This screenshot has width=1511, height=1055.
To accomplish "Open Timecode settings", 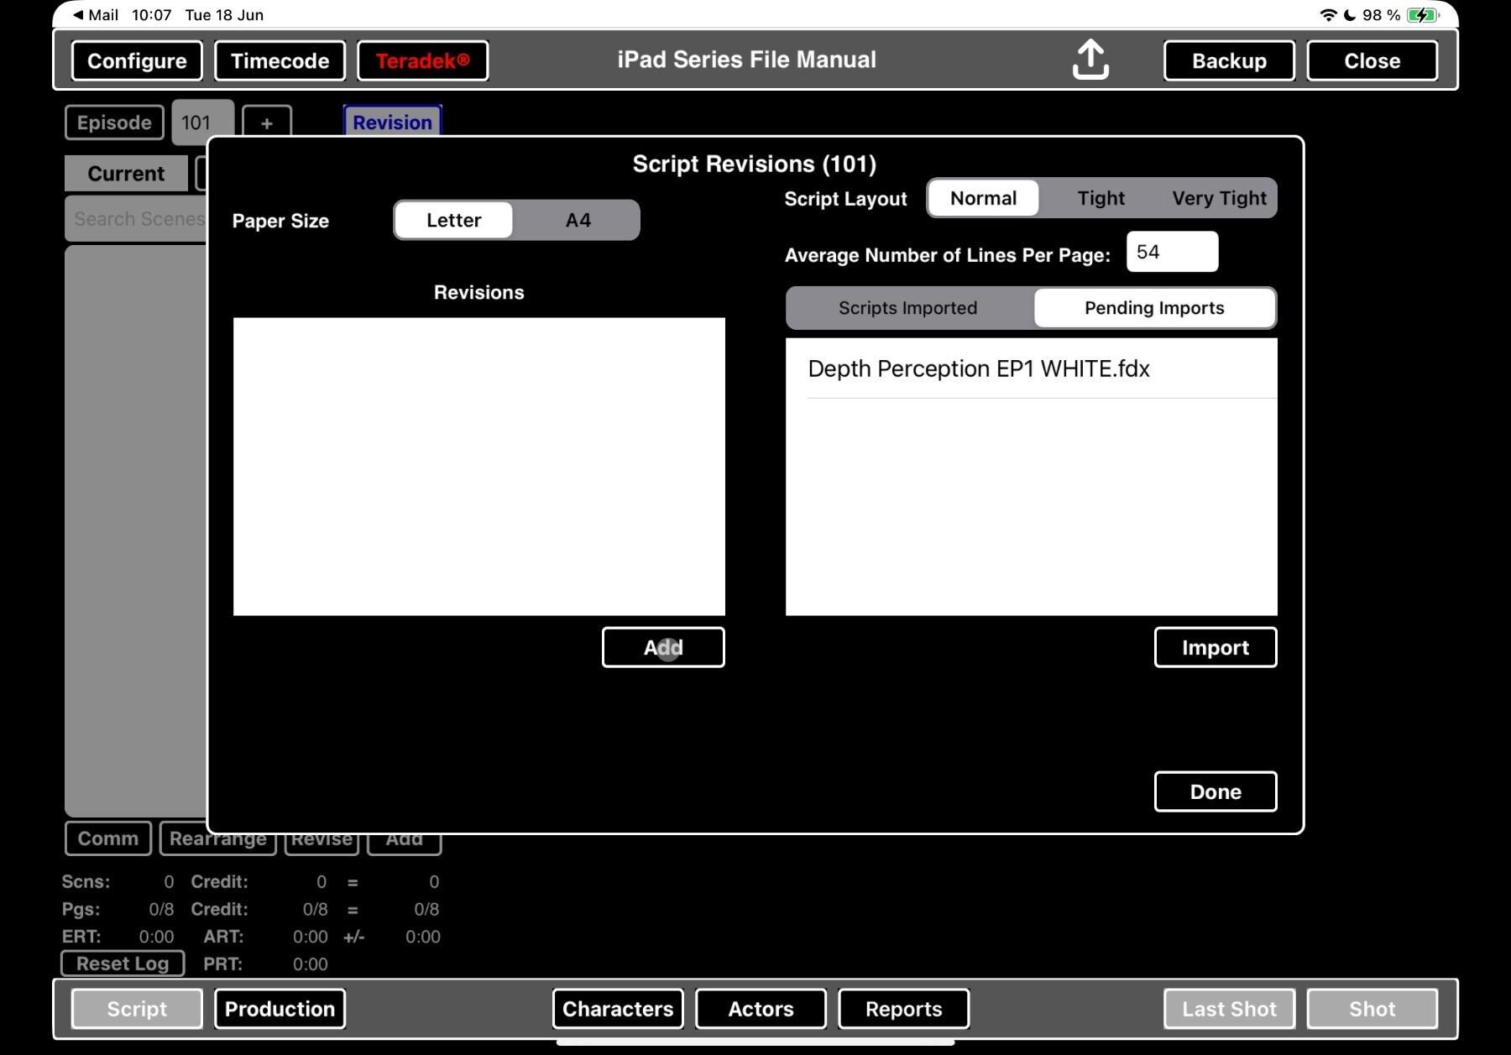I will click(x=280, y=60).
